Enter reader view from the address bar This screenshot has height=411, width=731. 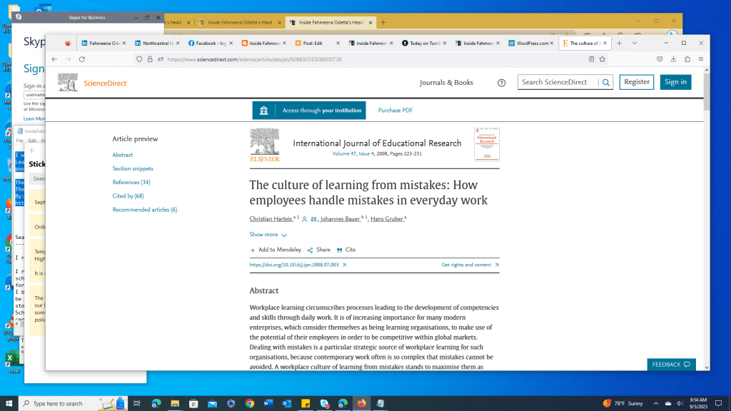(x=591, y=59)
